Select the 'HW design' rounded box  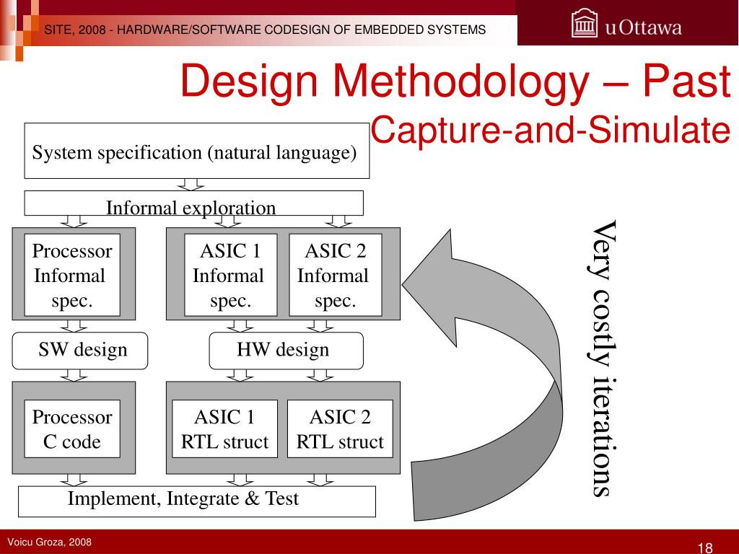(x=286, y=351)
